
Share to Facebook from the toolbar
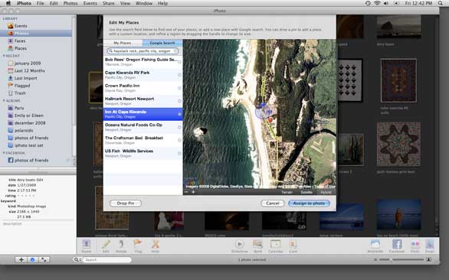(x=397, y=246)
